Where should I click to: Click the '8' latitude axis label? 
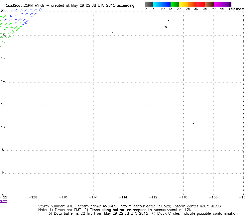click(3, 150)
